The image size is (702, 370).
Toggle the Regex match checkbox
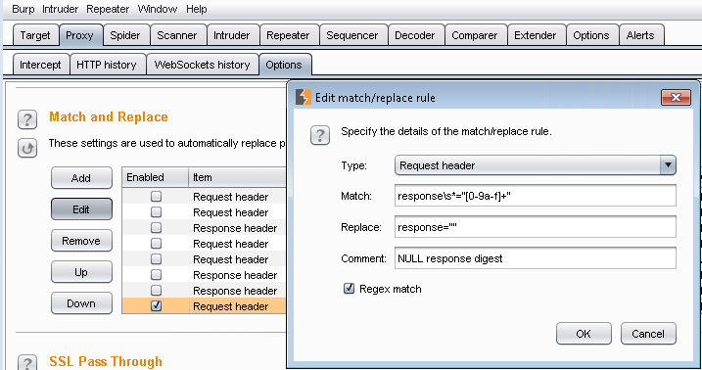click(349, 289)
